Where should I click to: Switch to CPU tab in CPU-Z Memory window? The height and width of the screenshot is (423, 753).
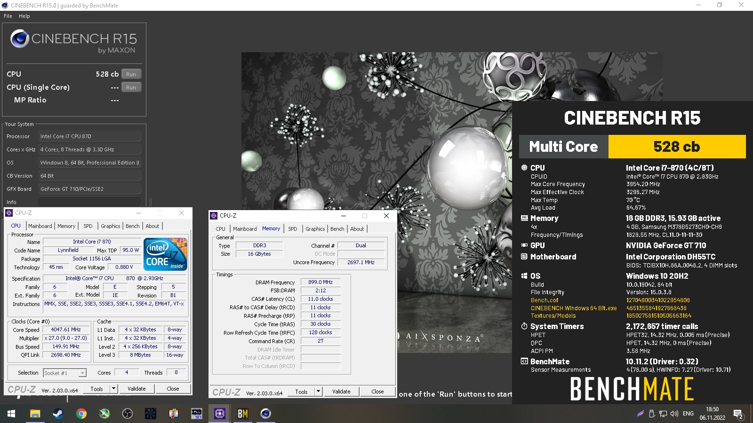point(221,229)
